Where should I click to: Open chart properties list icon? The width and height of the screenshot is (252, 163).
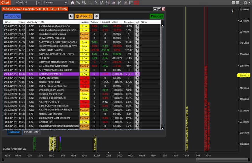131,3
